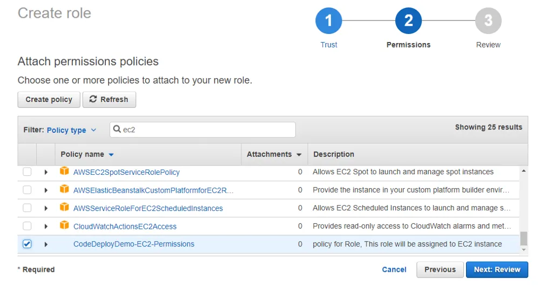Open the CodeDeployDemo-EC2-Permissions policy link
The image size is (540, 287).
[133, 244]
